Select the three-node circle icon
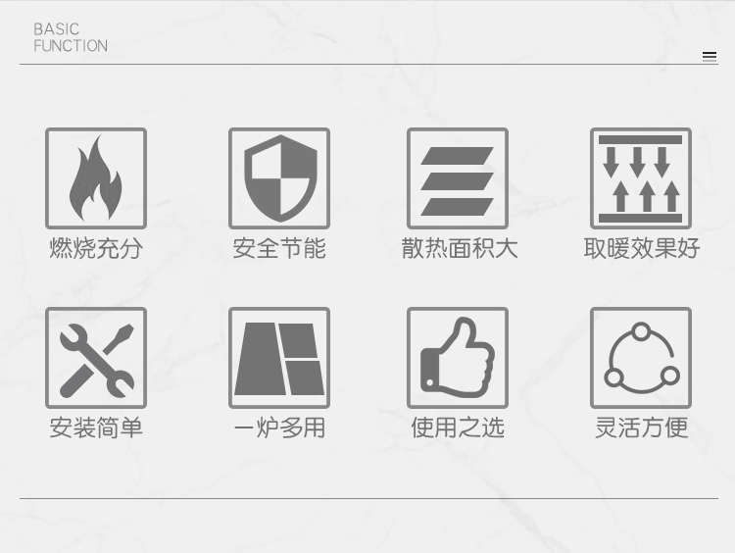 point(641,358)
